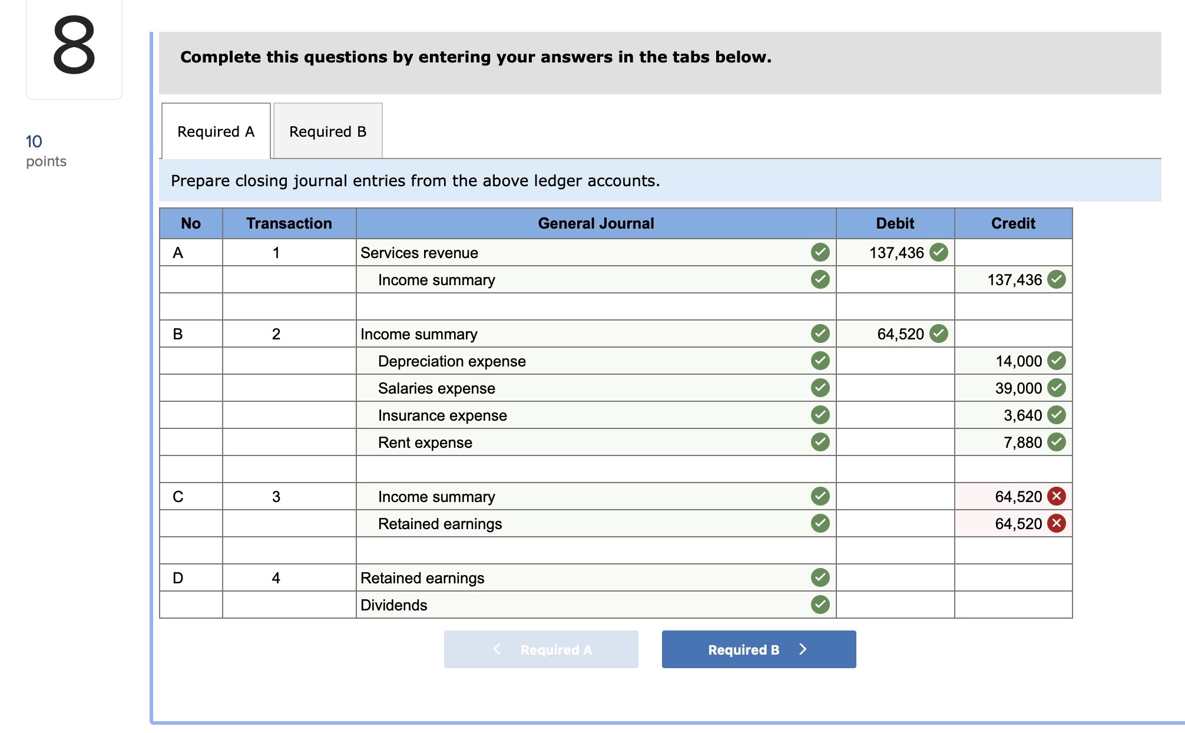Click red X next to Retained earnings 64,520 credit
1185x733 pixels.
click(1057, 523)
